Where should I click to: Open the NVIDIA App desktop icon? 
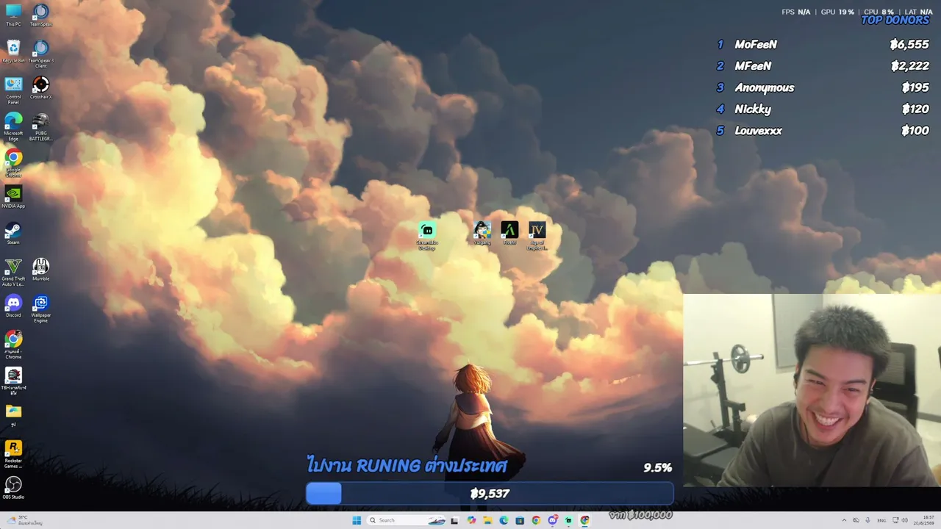[x=13, y=197]
